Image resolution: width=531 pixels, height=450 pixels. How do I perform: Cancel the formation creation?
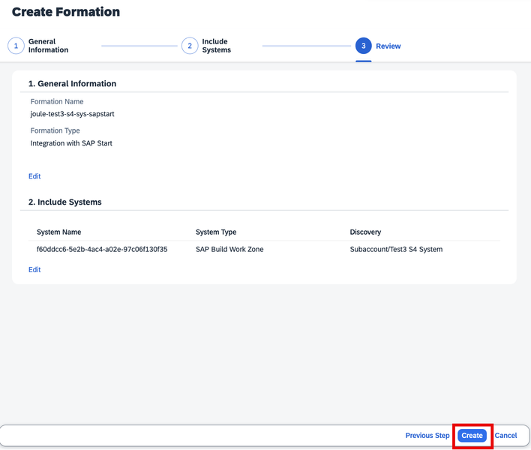(x=505, y=436)
